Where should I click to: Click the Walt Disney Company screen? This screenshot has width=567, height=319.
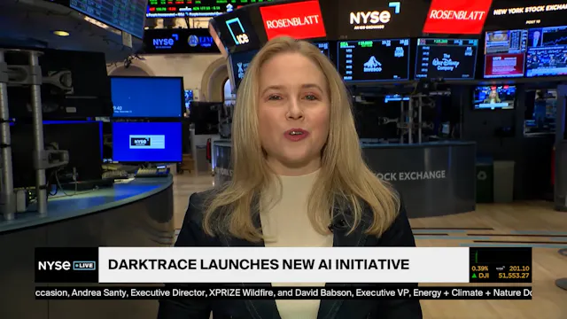click(446, 59)
